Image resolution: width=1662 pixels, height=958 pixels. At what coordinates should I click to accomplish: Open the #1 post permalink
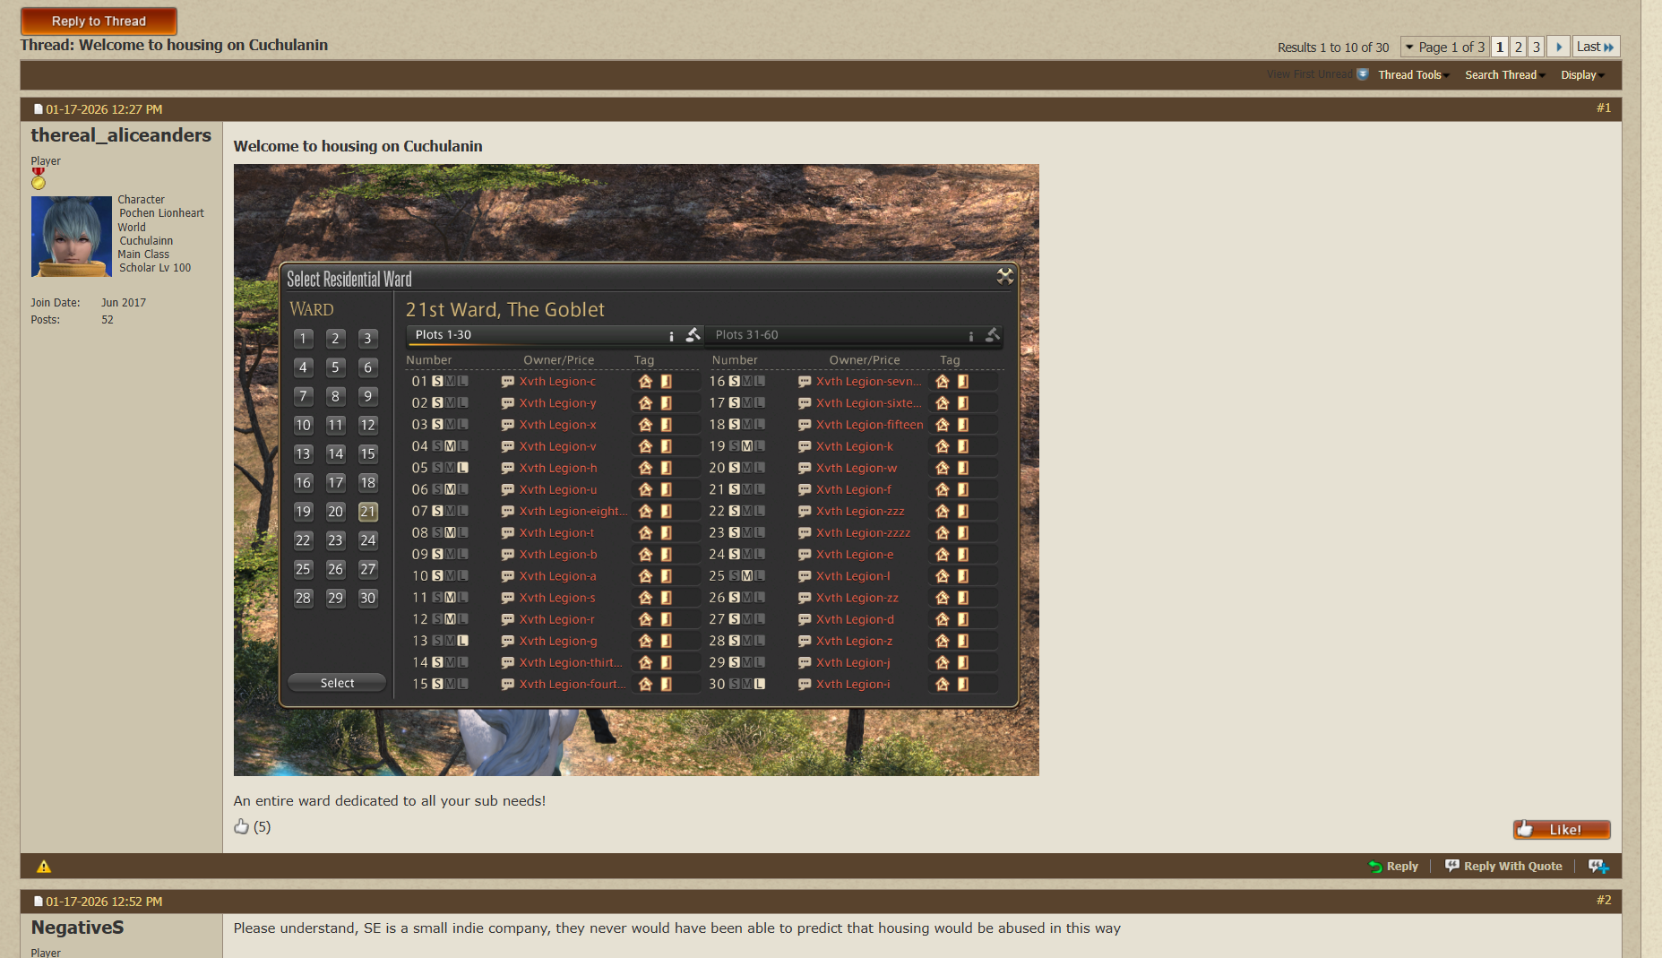(1604, 108)
